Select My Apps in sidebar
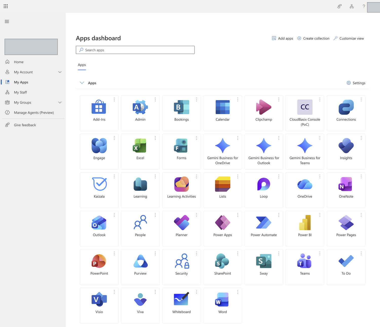This screenshot has width=380, height=327. point(33,82)
